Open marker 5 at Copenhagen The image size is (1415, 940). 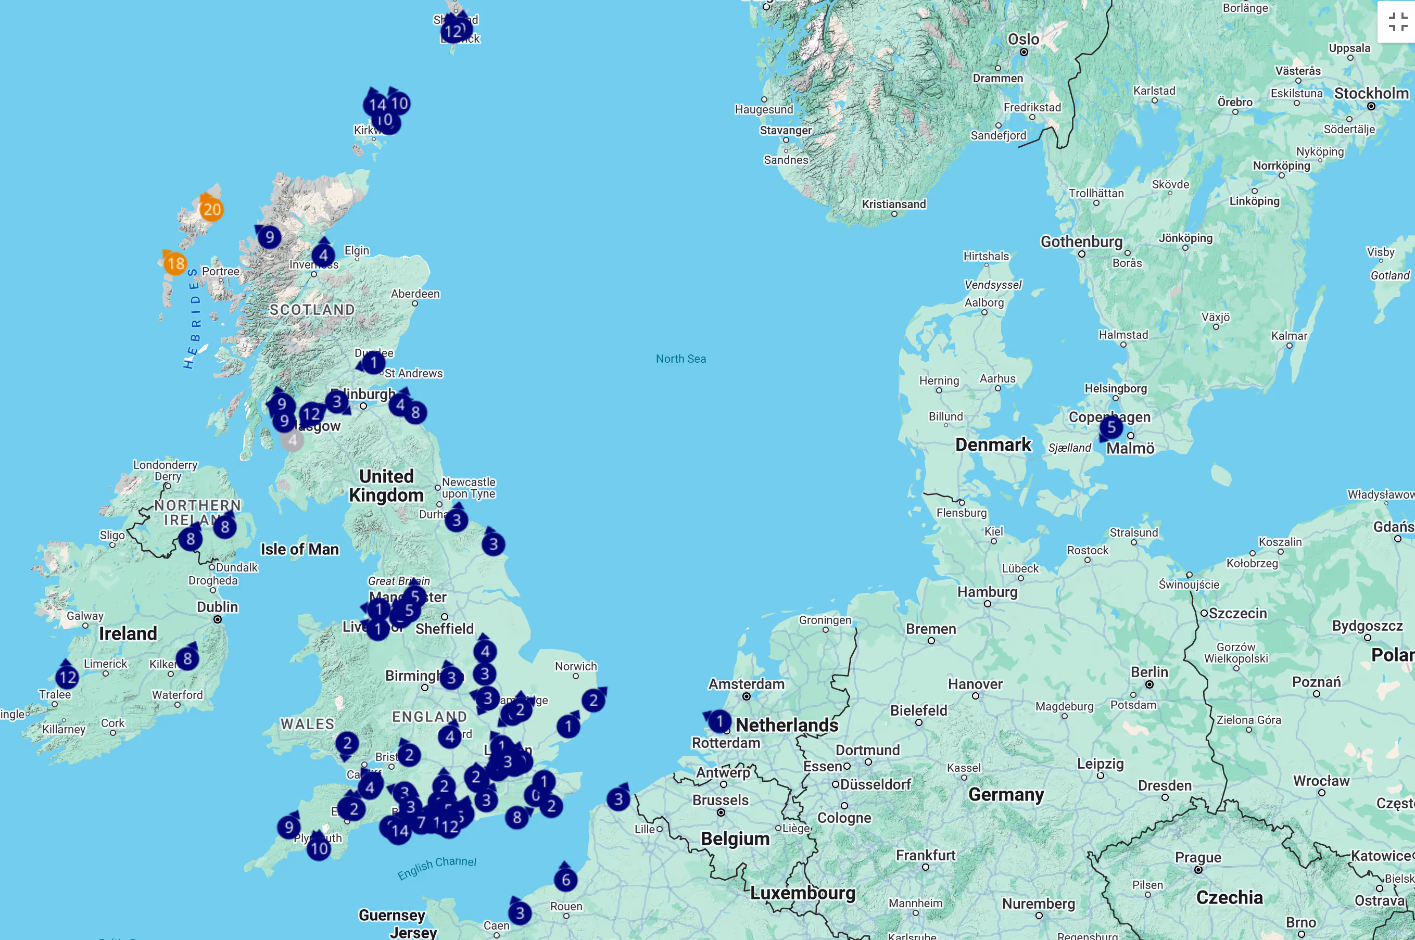1111,427
